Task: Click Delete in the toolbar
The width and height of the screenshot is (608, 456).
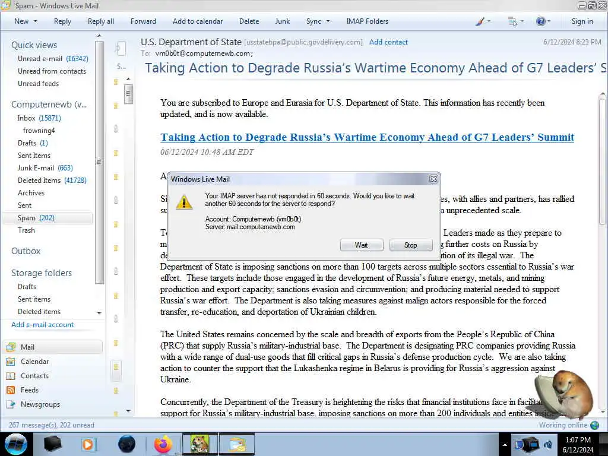Action: tap(249, 21)
